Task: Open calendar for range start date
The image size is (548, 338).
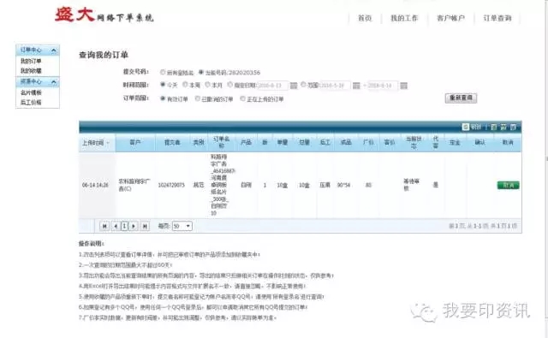Action: pyautogui.click(x=356, y=86)
